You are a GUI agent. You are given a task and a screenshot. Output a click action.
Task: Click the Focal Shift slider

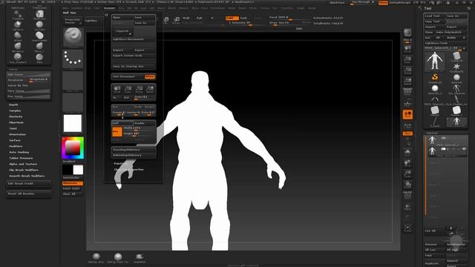pyautogui.click(x=289, y=18)
